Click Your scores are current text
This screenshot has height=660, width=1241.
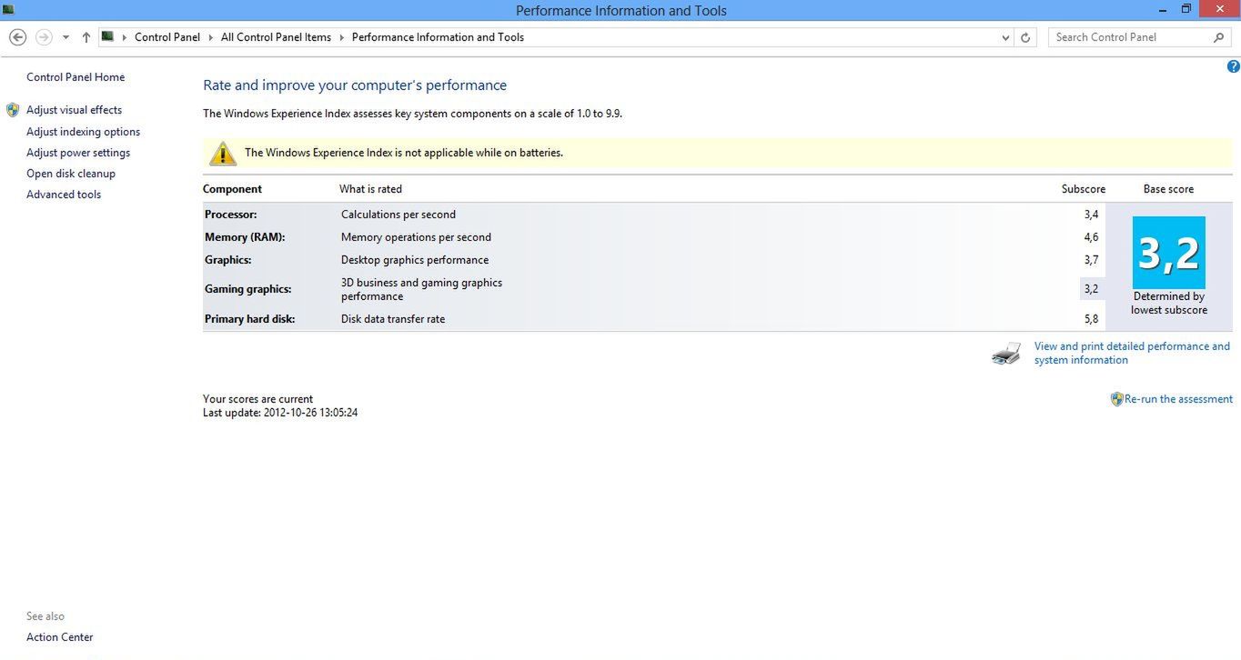[x=257, y=399]
